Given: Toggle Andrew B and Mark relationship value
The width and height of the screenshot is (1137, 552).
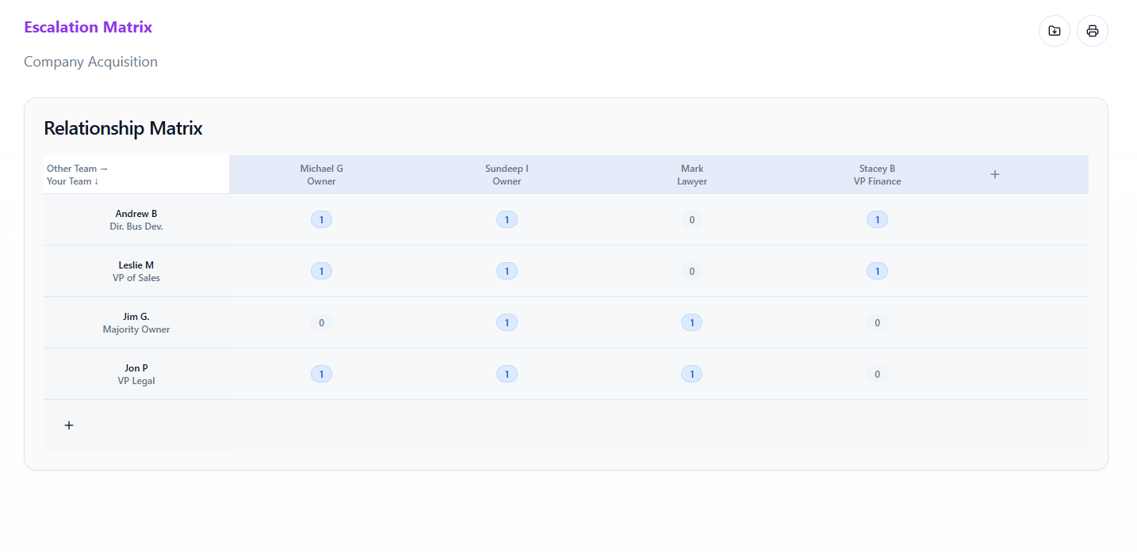Looking at the screenshot, I should 691,219.
